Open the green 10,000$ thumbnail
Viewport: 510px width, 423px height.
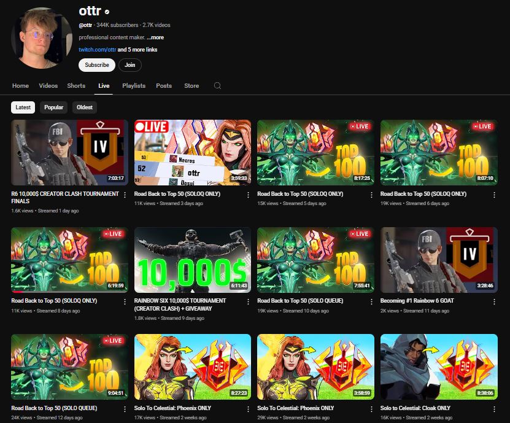[x=193, y=260]
